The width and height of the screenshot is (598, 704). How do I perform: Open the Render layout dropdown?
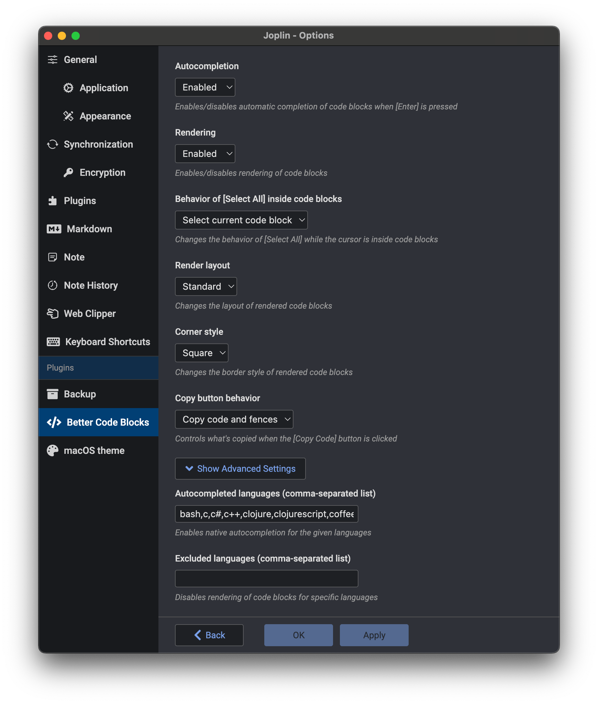coord(206,287)
